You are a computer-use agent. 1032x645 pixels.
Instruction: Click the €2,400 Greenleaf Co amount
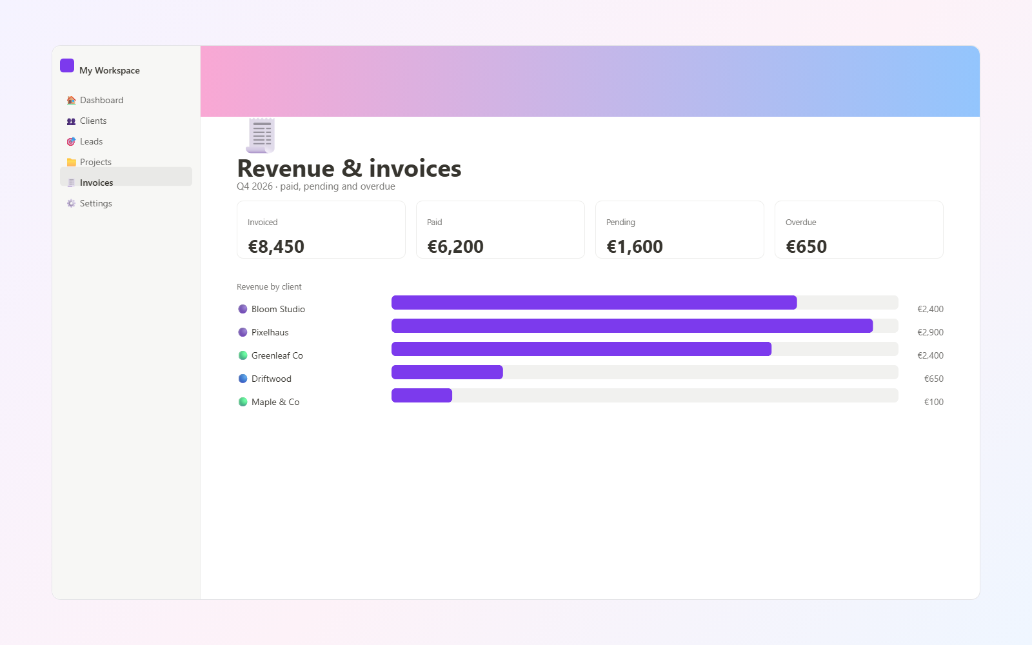click(930, 355)
